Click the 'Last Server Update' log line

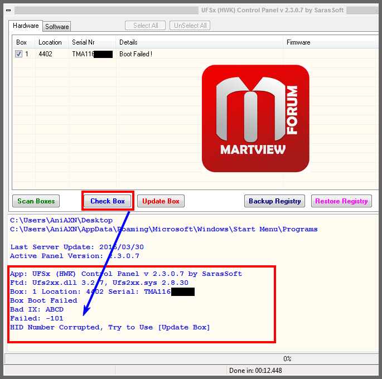(x=77, y=247)
